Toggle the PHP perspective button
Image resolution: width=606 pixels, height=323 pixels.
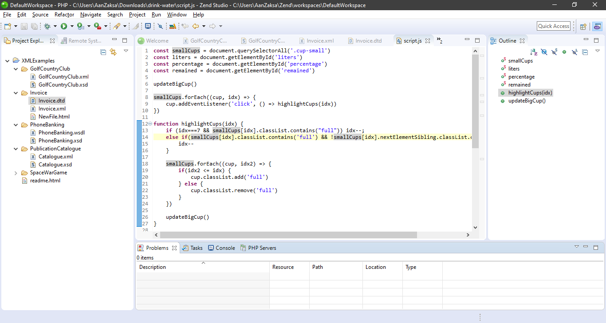point(597,27)
